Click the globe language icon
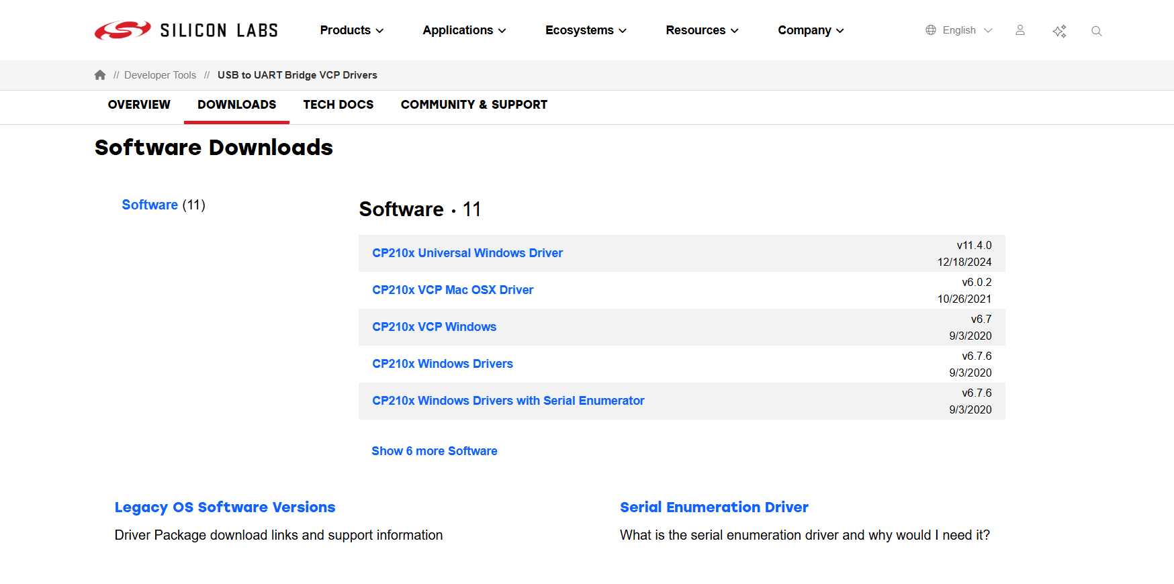This screenshot has height=584, width=1174. click(x=931, y=30)
